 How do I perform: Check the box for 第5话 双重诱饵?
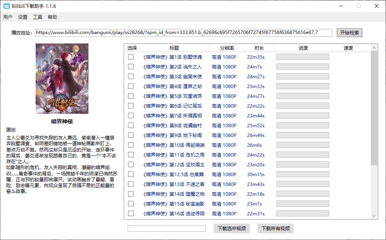click(x=131, y=96)
